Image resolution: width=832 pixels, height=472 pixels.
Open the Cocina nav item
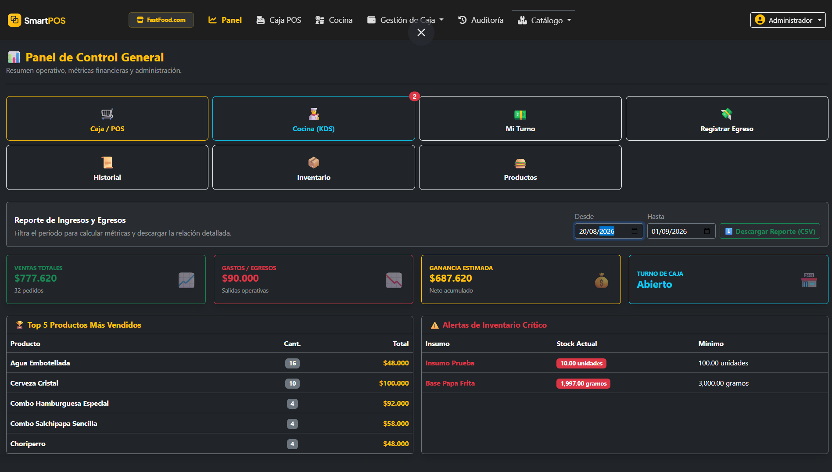tap(334, 20)
